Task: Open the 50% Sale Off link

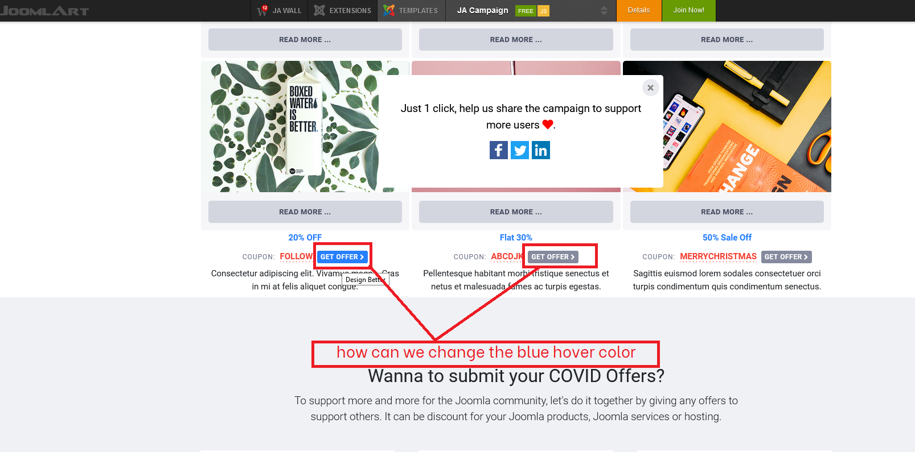Action: pos(727,238)
